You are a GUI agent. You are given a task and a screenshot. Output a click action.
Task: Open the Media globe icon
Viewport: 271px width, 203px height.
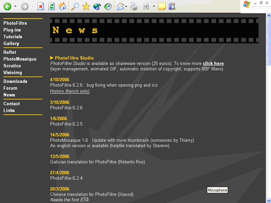97,6
